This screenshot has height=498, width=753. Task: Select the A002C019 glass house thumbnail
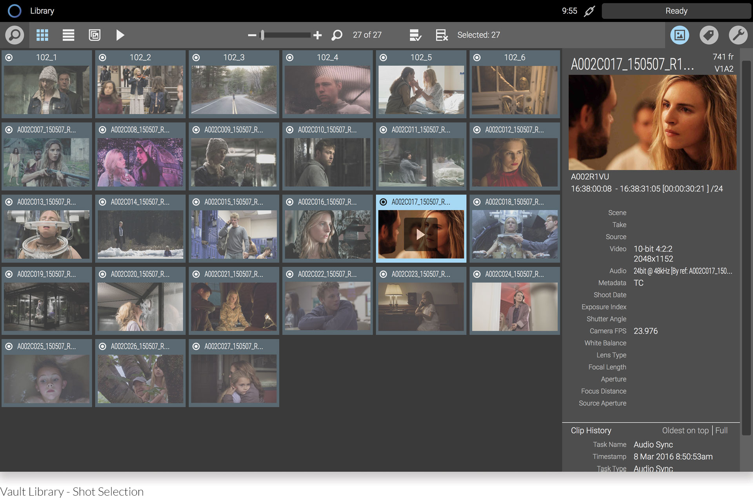tap(47, 306)
